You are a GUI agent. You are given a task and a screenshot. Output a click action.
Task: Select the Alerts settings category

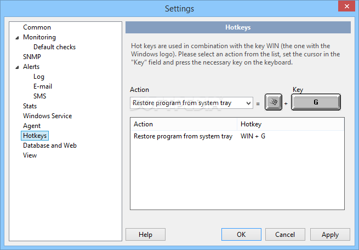(x=31, y=67)
